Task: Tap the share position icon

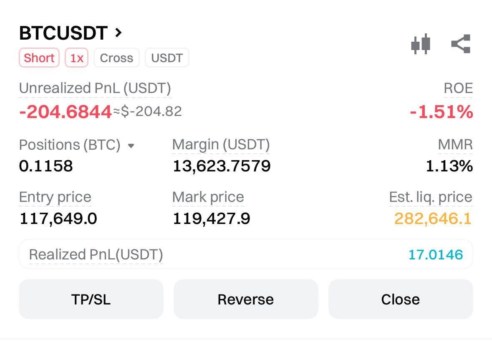Action: pyautogui.click(x=461, y=44)
